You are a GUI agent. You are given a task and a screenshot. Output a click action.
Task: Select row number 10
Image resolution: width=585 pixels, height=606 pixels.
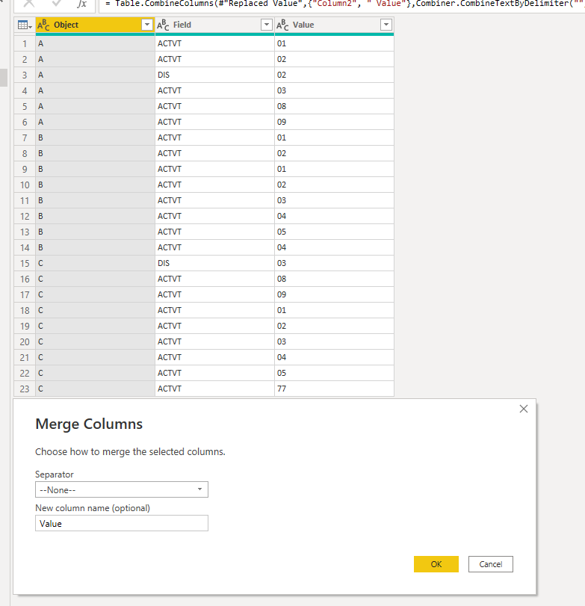tap(25, 185)
